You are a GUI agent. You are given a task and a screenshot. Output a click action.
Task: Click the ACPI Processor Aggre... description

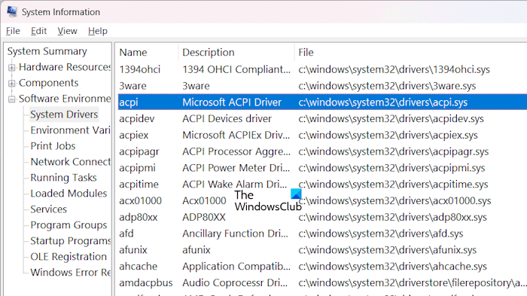[236, 151]
